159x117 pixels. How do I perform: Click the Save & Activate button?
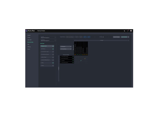tap(124, 37)
